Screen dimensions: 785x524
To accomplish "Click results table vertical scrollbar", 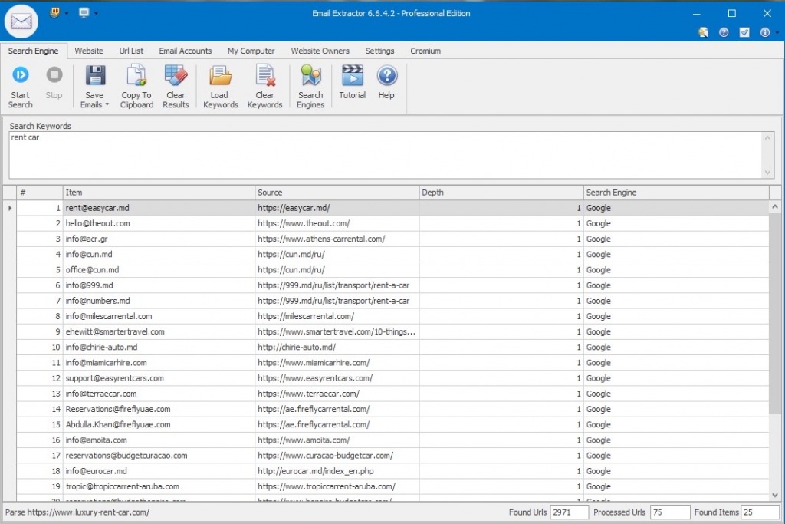I will pos(774,351).
